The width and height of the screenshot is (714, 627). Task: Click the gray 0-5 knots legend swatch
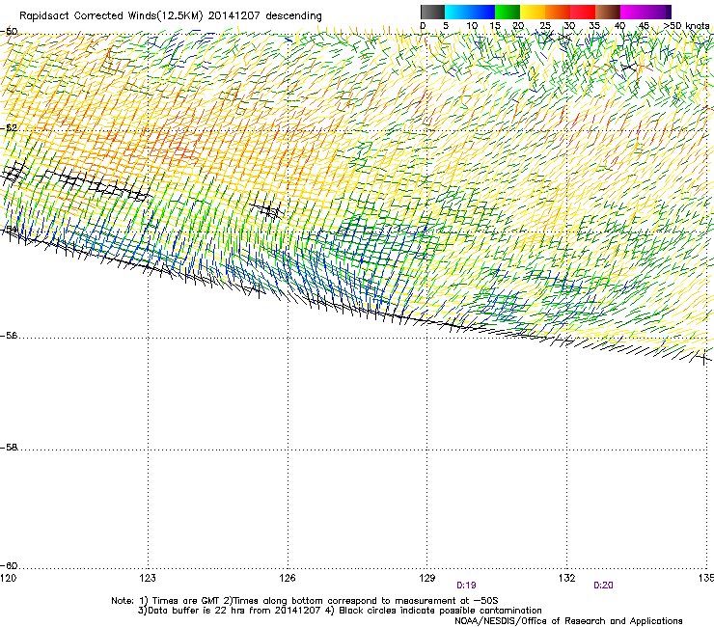pos(432,12)
